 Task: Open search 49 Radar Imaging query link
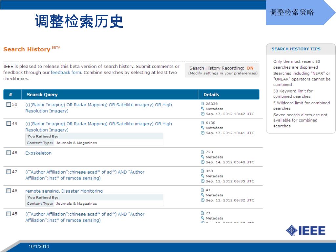(98, 127)
